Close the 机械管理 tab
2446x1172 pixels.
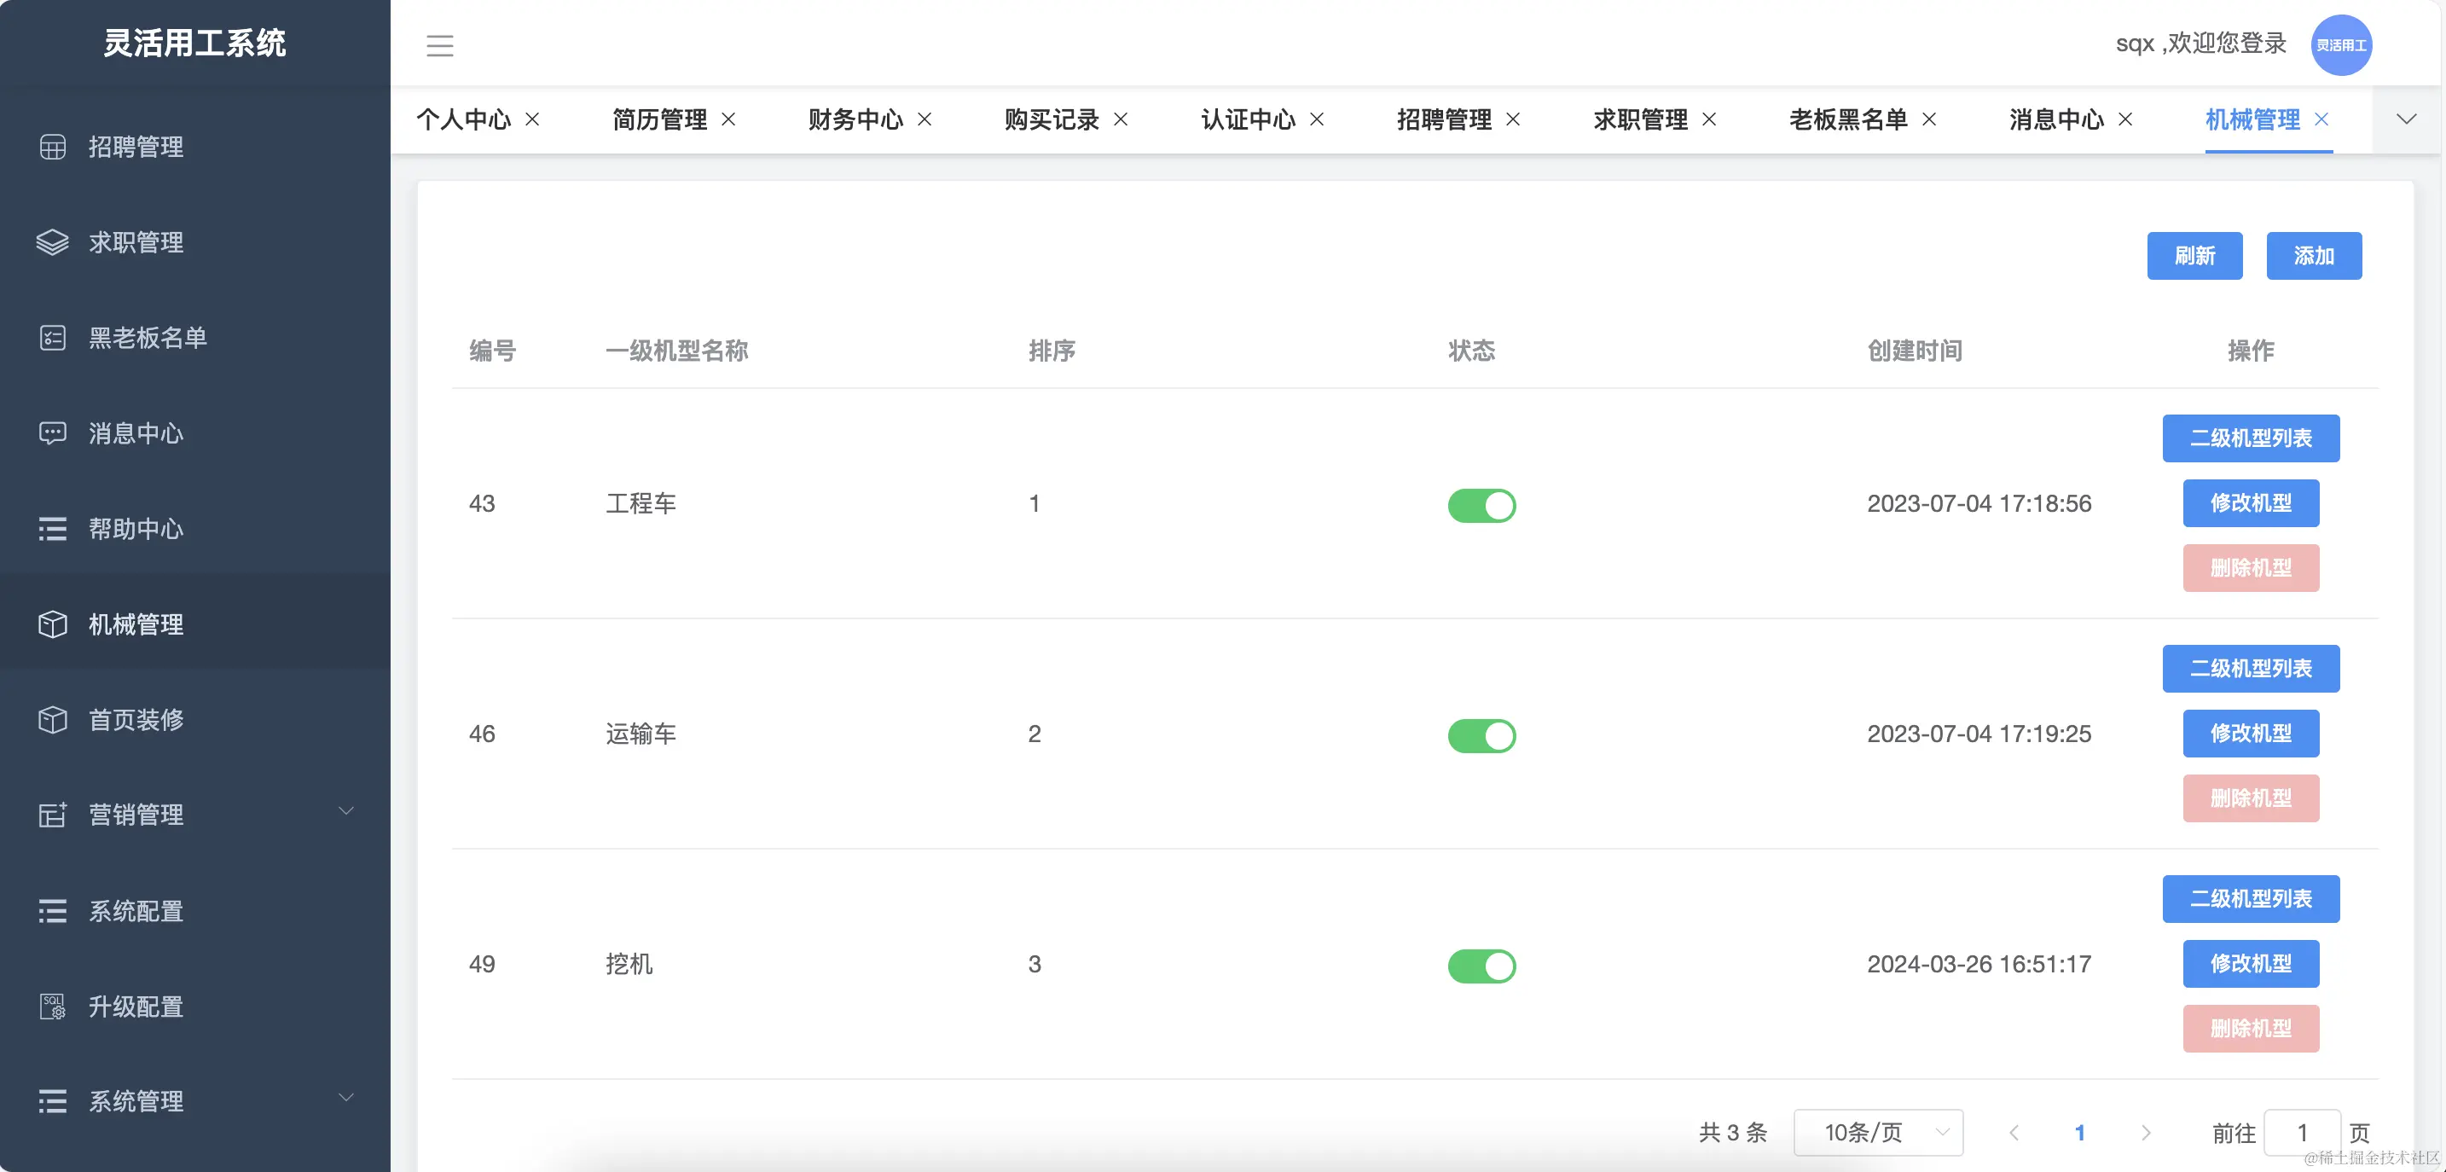(2321, 119)
